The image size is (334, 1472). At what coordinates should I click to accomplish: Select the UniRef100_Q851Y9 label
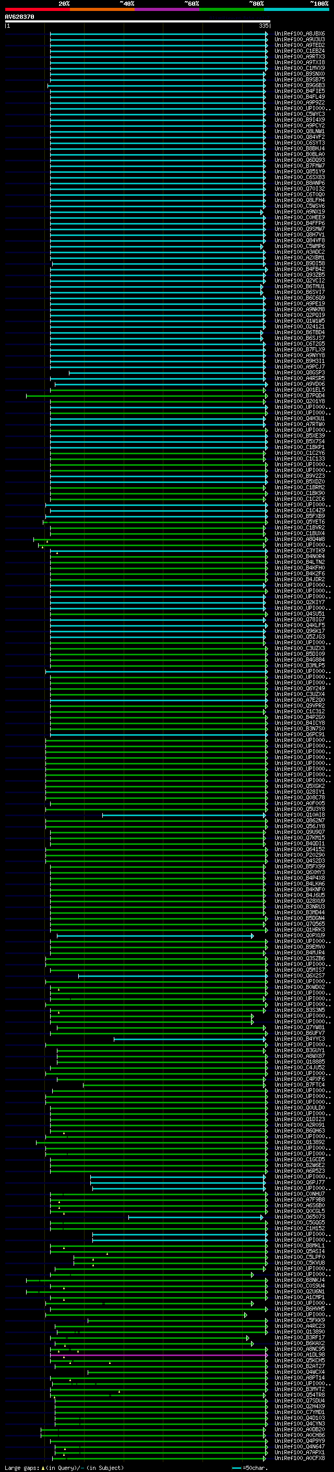click(300, 171)
